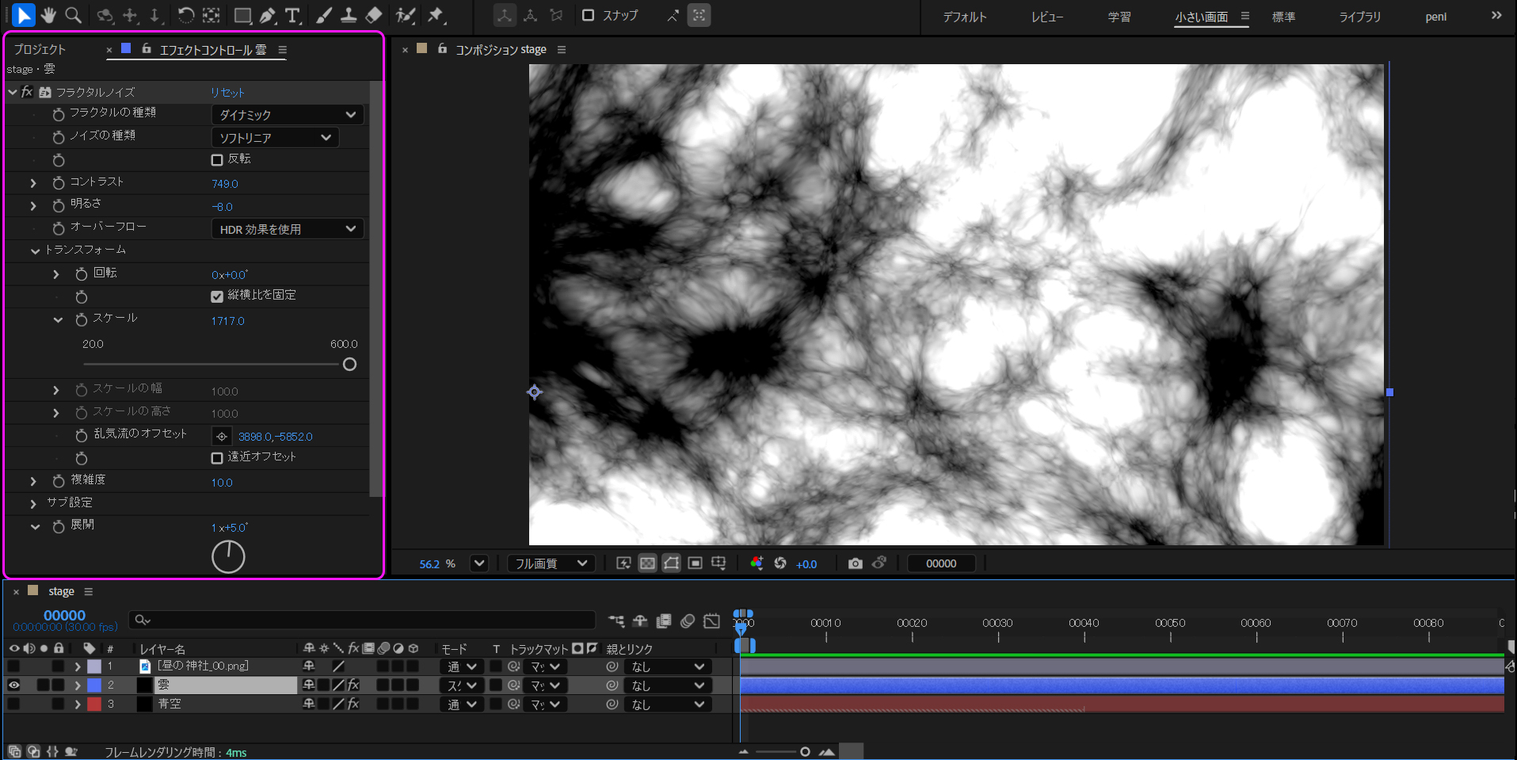The image size is (1517, 760).
Task: Open the プロジェクト panel tab
Action: pyautogui.click(x=40, y=49)
